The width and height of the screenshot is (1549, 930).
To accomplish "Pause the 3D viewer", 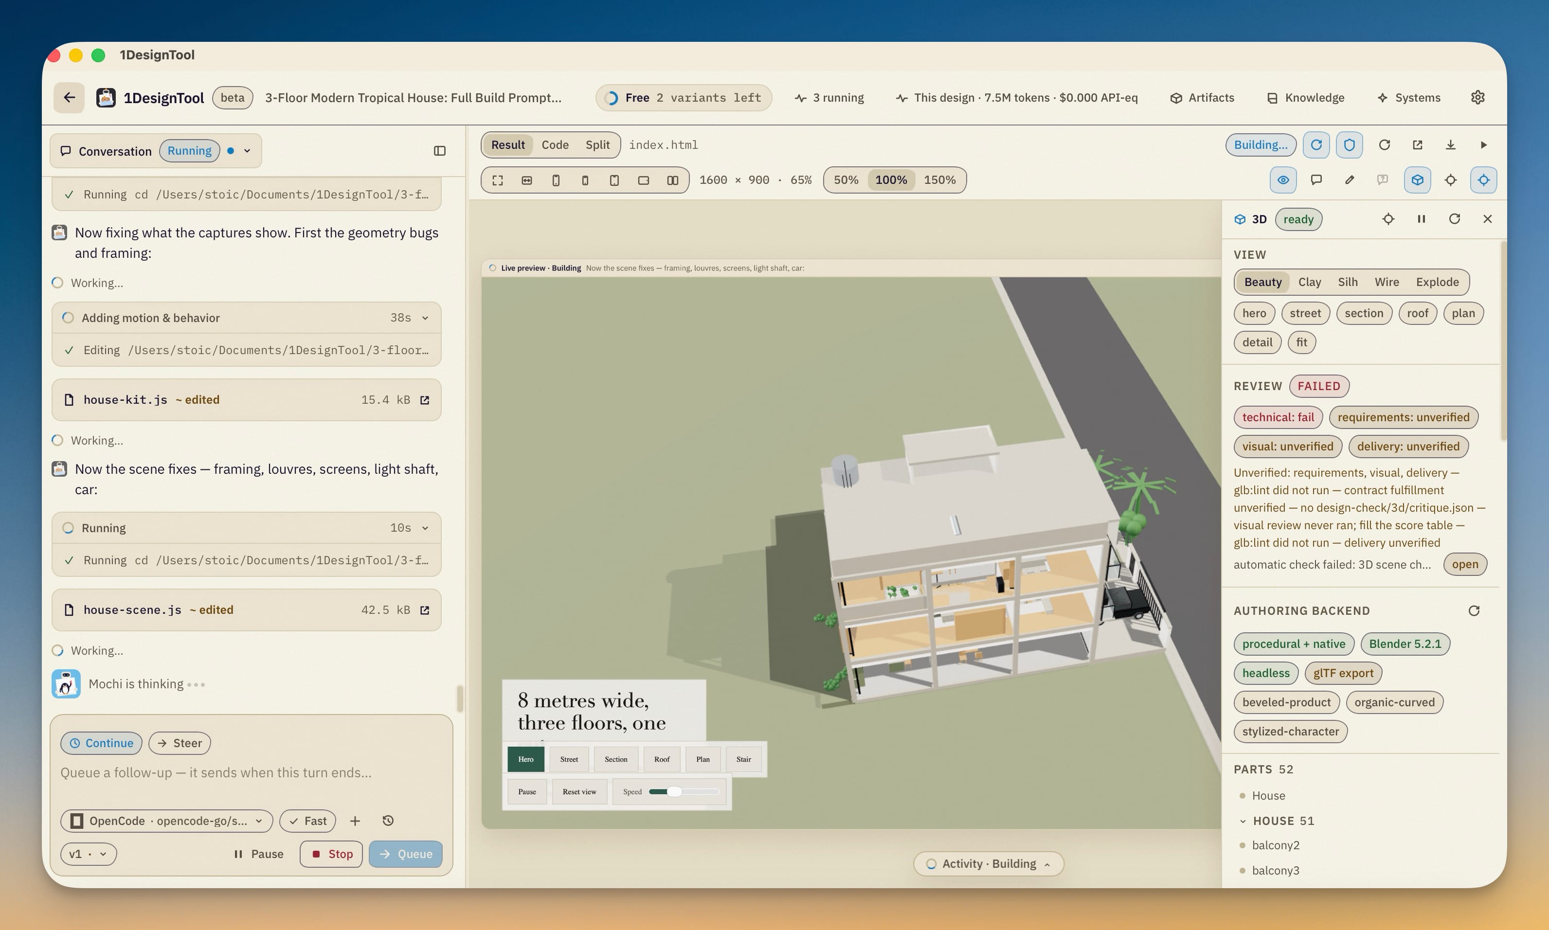I will click(1422, 219).
